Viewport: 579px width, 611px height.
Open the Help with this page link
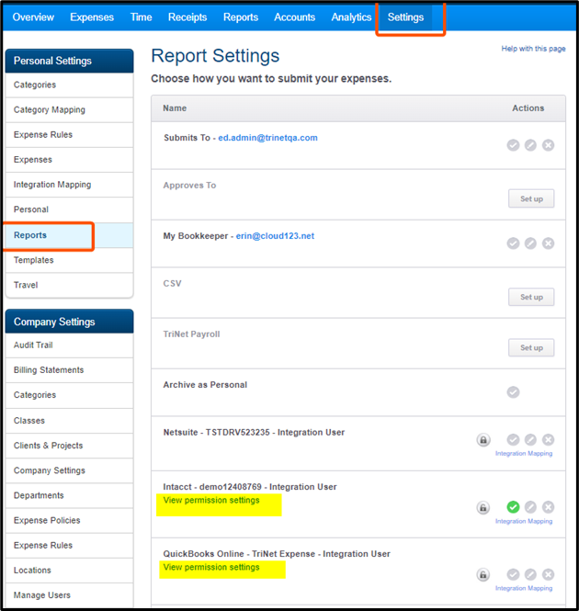point(533,49)
